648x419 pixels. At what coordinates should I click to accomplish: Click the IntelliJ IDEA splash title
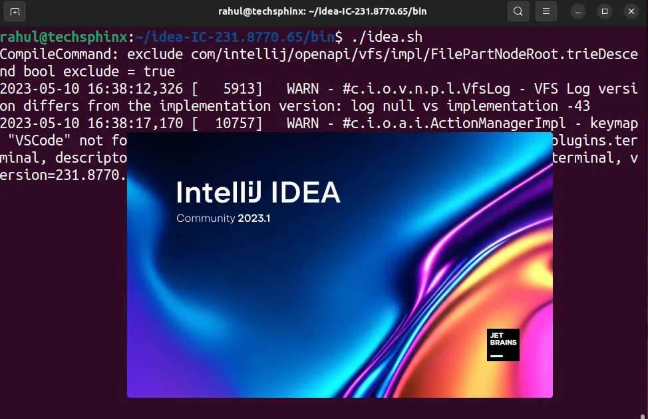coord(258,192)
